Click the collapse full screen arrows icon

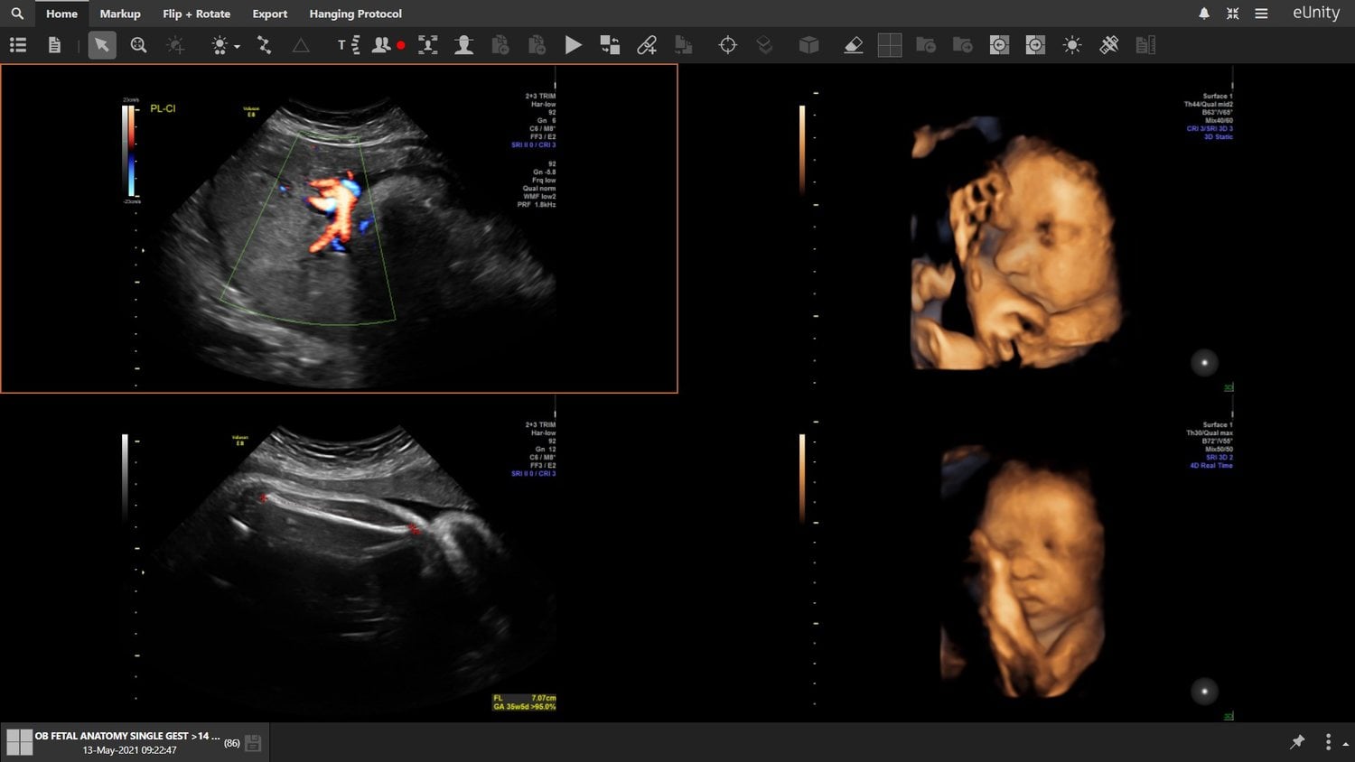(x=1232, y=14)
